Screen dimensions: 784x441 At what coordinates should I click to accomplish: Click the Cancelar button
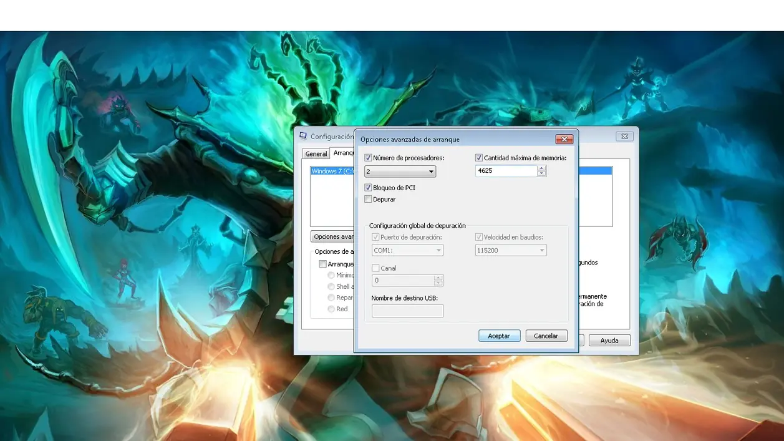tap(546, 336)
